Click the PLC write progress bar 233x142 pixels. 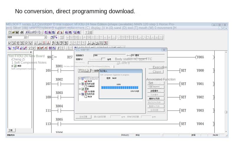click(x=120, y=87)
